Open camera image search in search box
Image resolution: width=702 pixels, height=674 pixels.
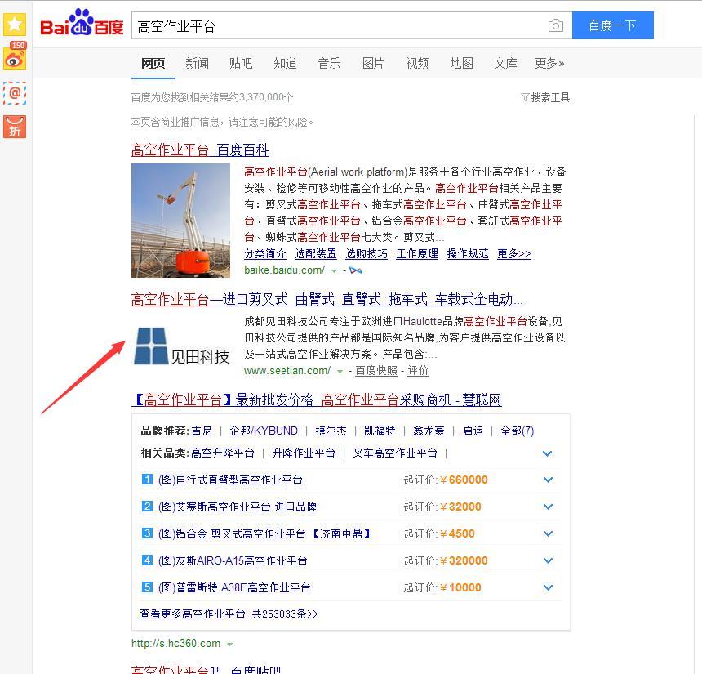tap(556, 25)
